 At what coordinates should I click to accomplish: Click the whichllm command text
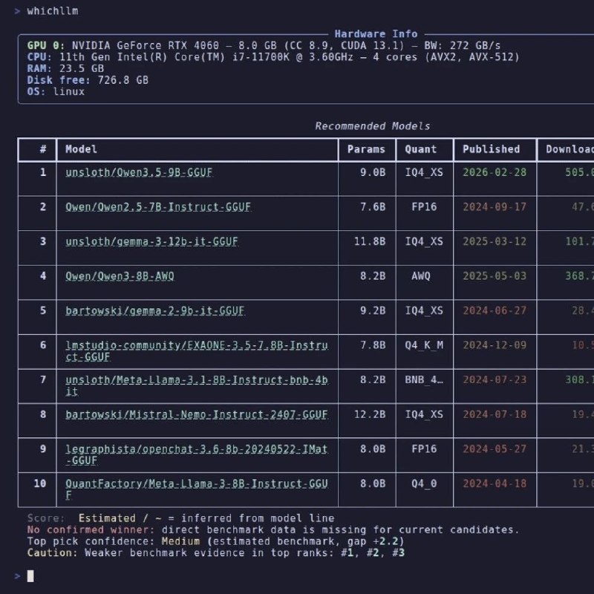tap(53, 11)
